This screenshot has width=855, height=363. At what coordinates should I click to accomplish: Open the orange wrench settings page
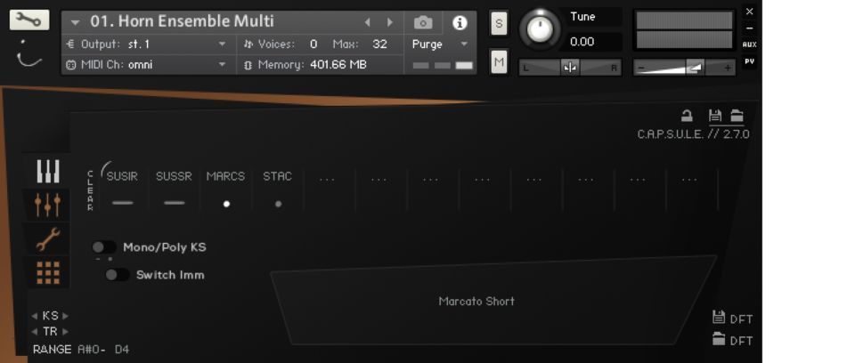(x=48, y=238)
